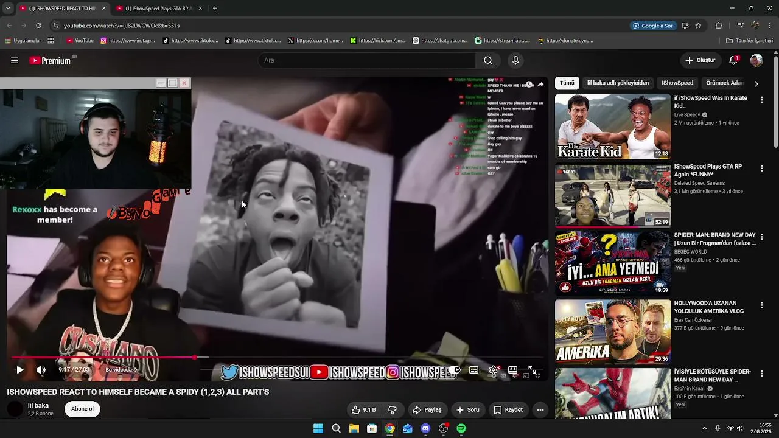Click the lil baka channel avatar

coord(15,409)
